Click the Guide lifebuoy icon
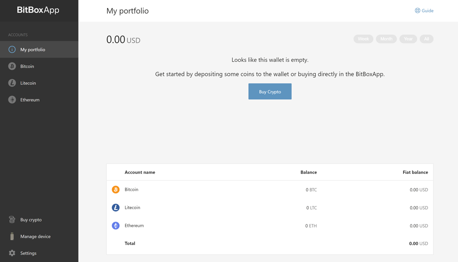 [417, 11]
